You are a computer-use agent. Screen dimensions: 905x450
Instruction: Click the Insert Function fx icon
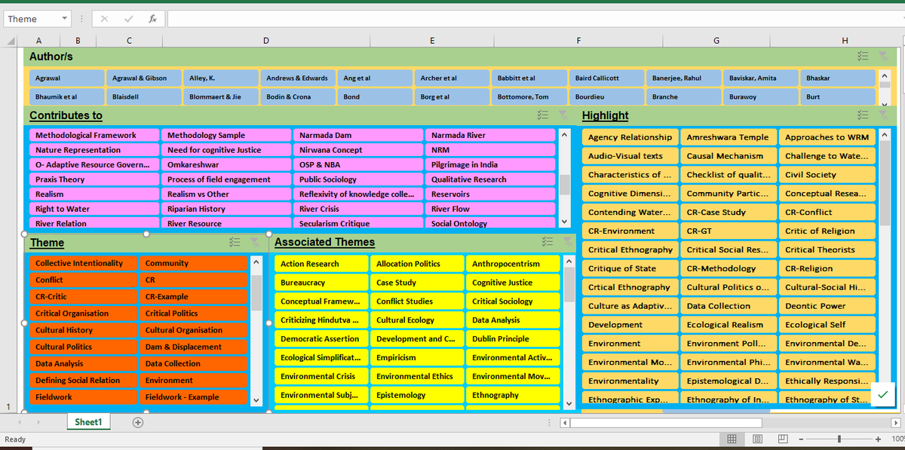coord(152,19)
